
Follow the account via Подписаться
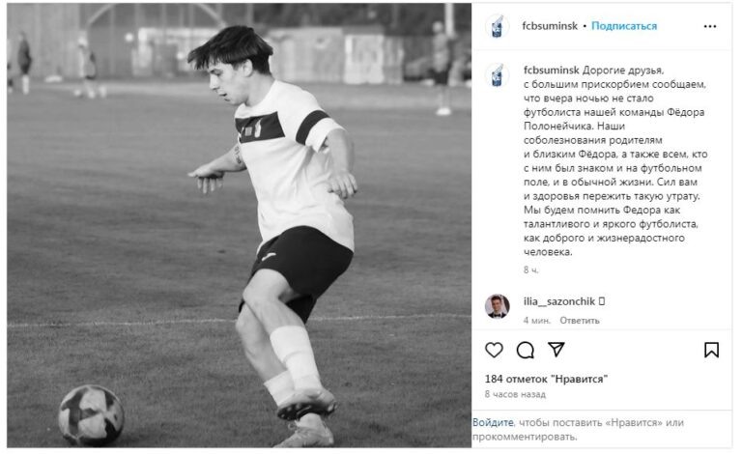[x=624, y=26]
